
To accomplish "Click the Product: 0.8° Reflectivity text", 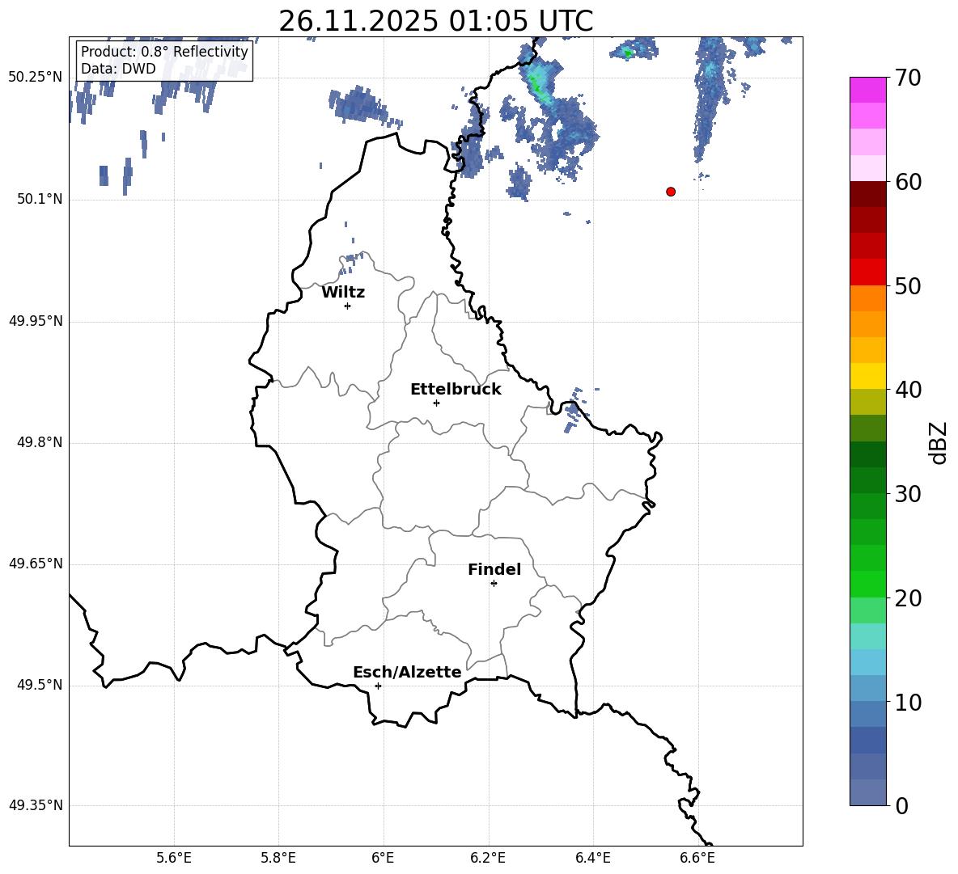I will (x=164, y=52).
